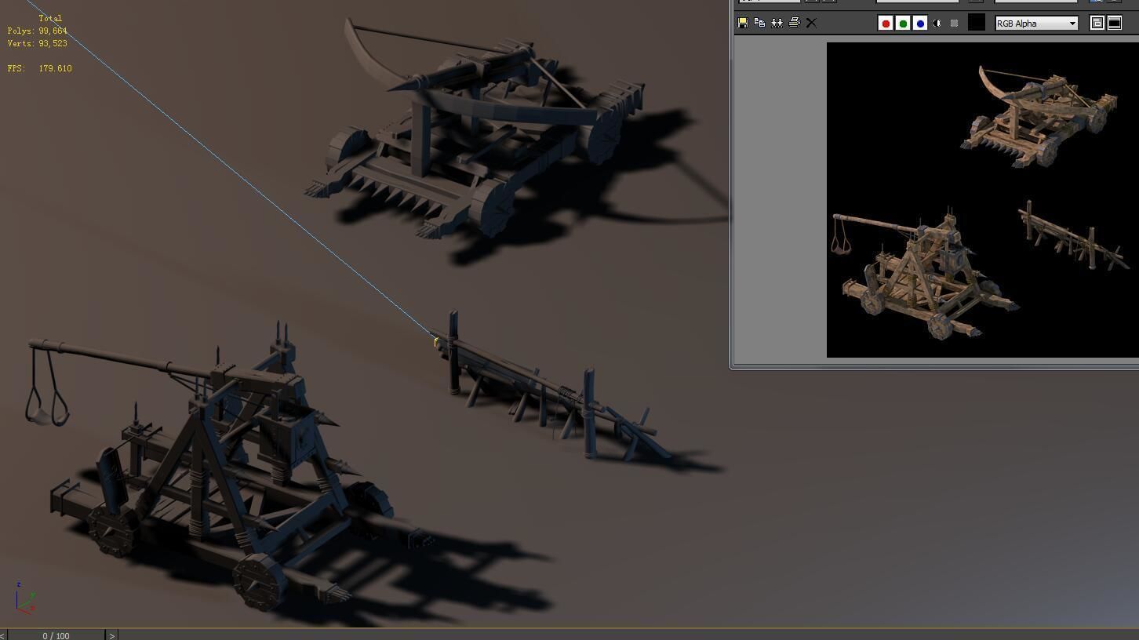1139x640 pixels.
Task: Toggle the green channel display
Action: pos(903,24)
